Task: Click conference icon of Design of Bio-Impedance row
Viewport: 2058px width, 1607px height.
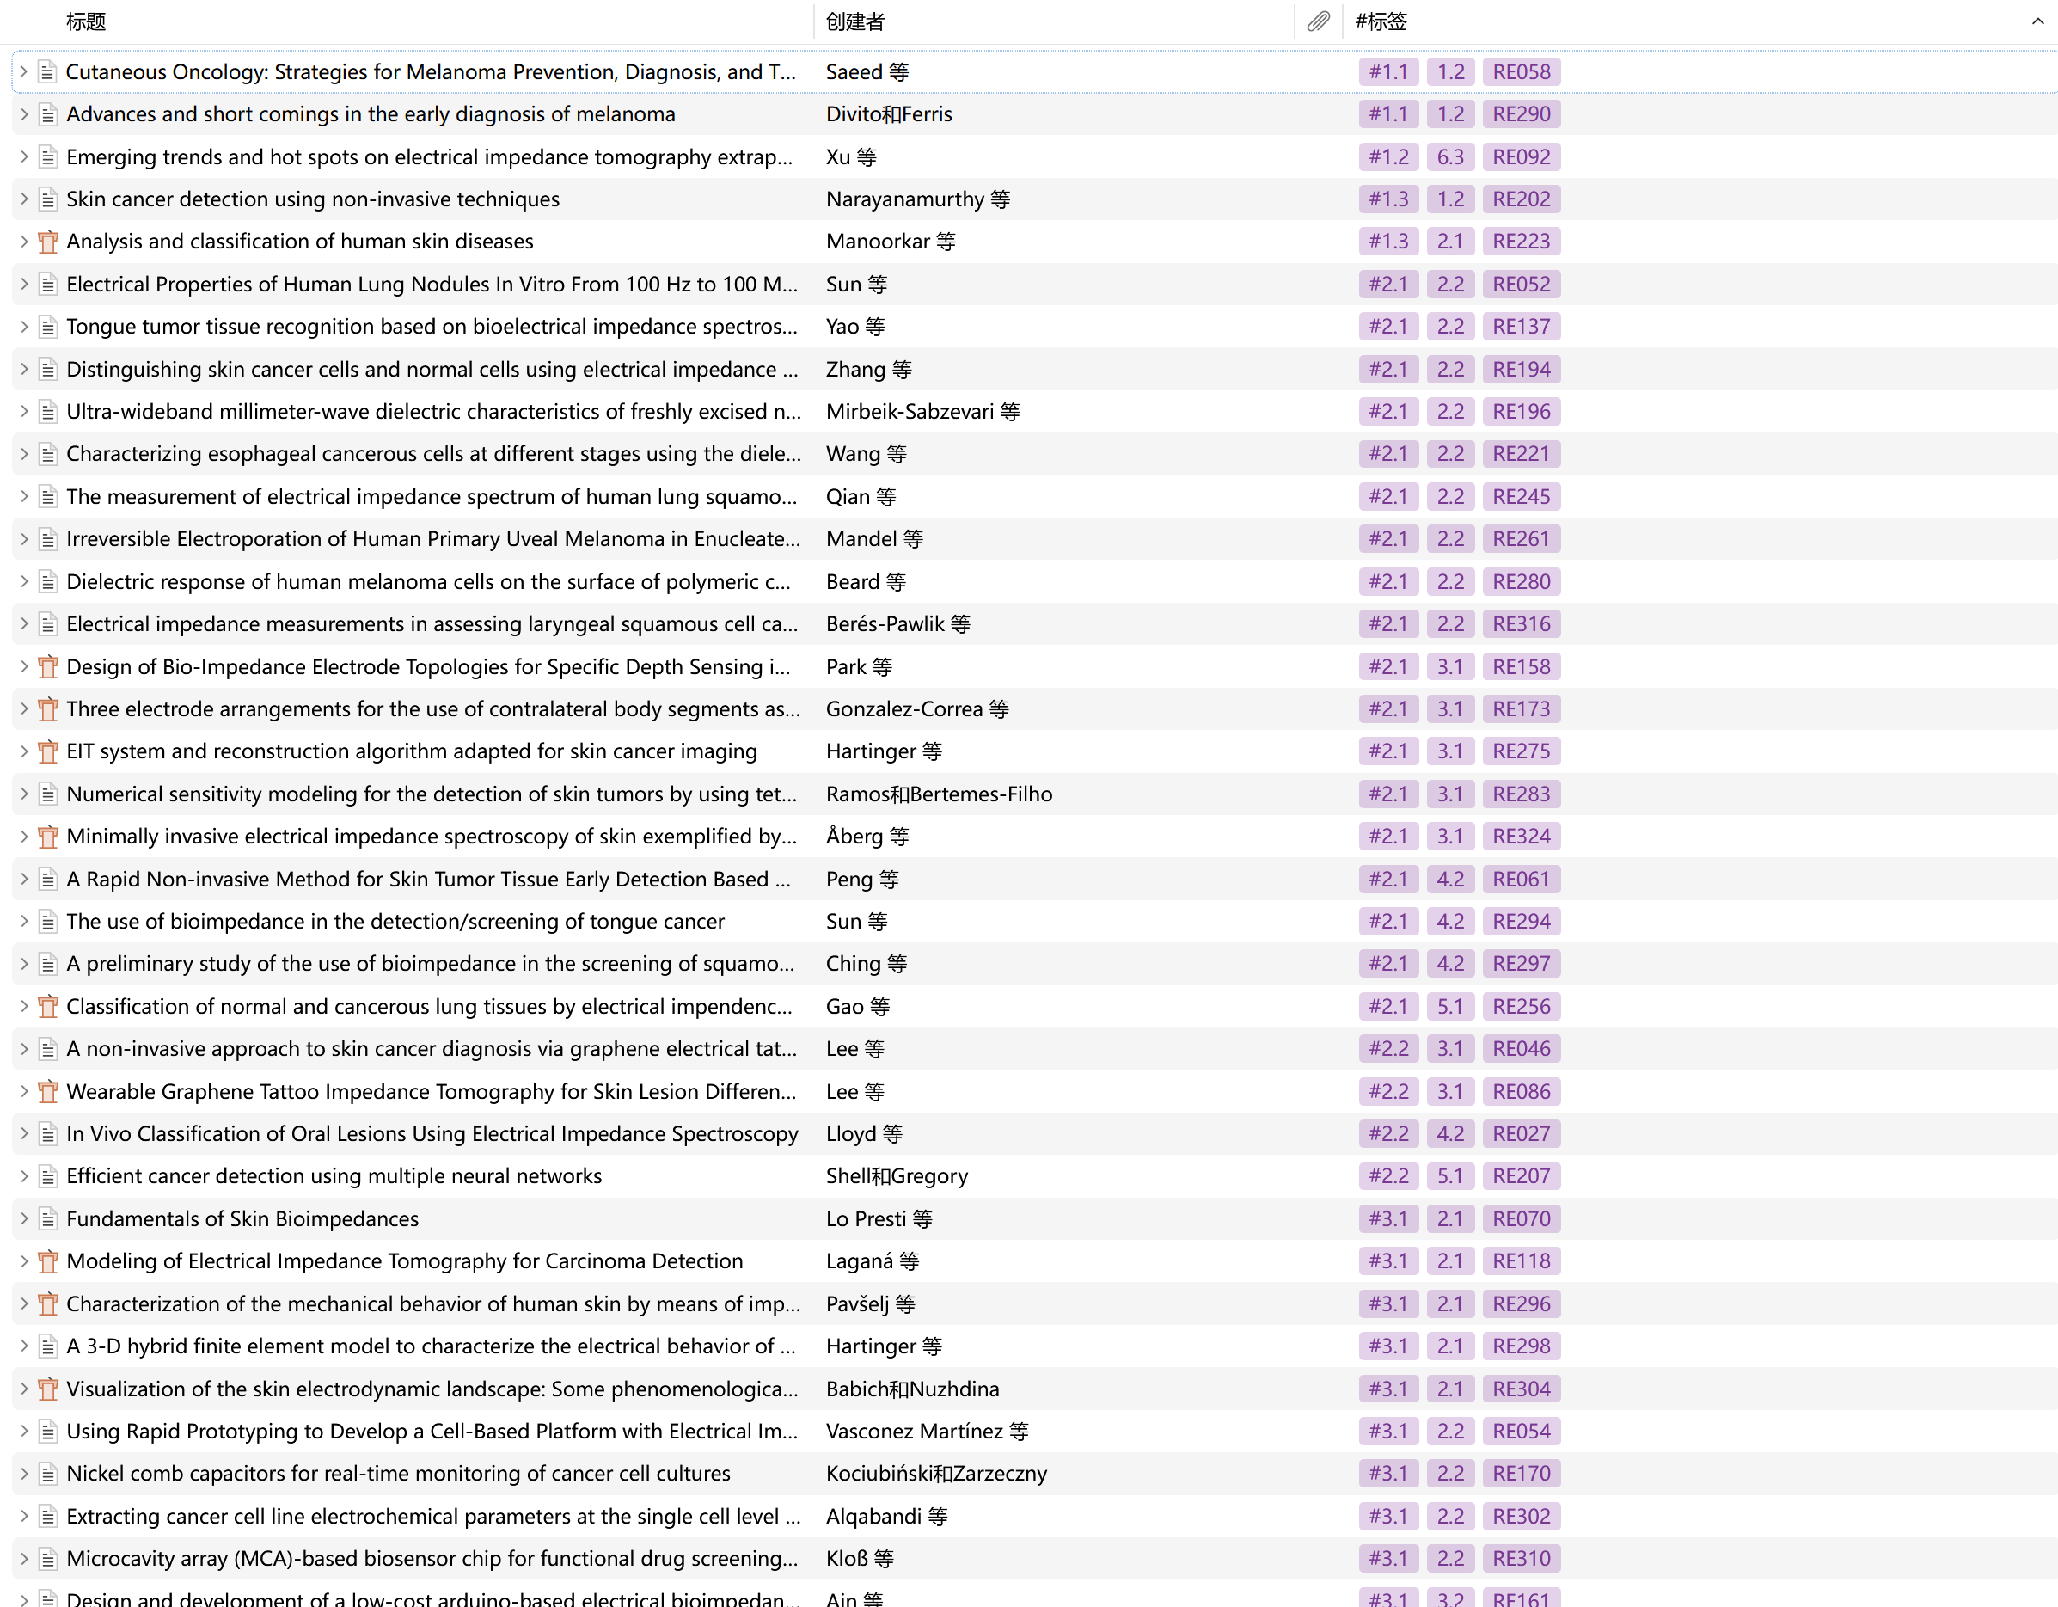Action: pyautogui.click(x=47, y=666)
